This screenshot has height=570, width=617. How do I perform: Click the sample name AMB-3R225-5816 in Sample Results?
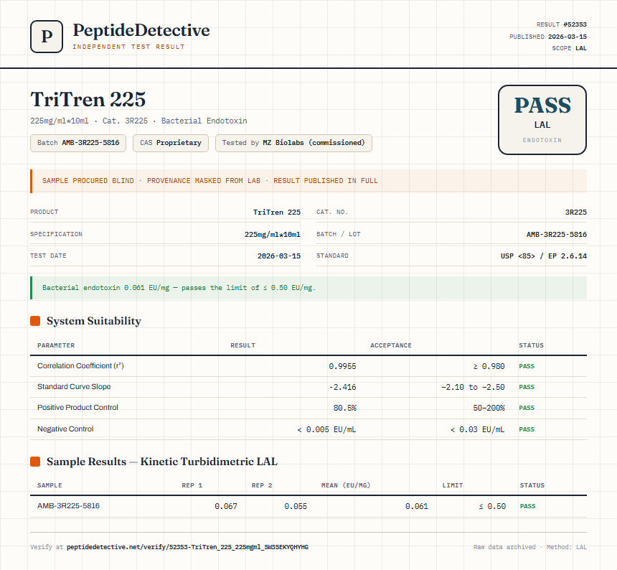[68, 506]
